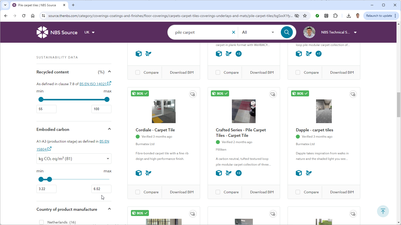Viewport: 401px width, 225px height.
Task: Click the BOS badge on Crafted Series card
Action: tap(220, 93)
